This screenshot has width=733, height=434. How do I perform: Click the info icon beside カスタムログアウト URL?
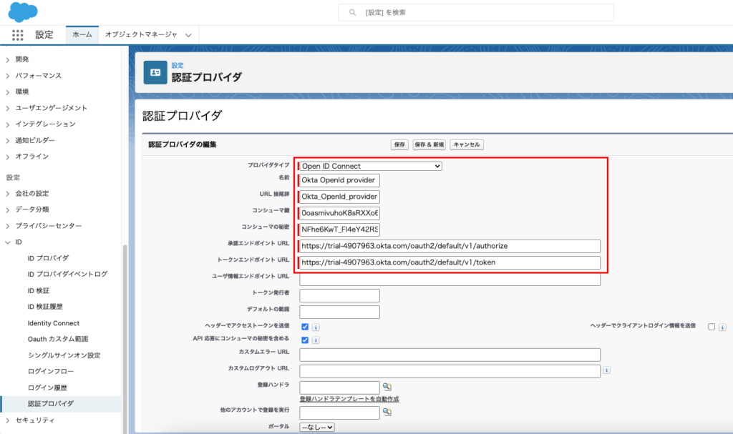[606, 370]
